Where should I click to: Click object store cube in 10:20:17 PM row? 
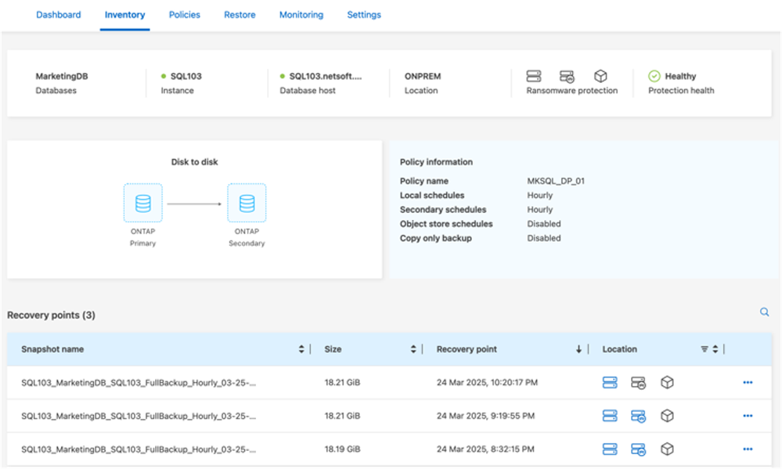pyautogui.click(x=667, y=383)
